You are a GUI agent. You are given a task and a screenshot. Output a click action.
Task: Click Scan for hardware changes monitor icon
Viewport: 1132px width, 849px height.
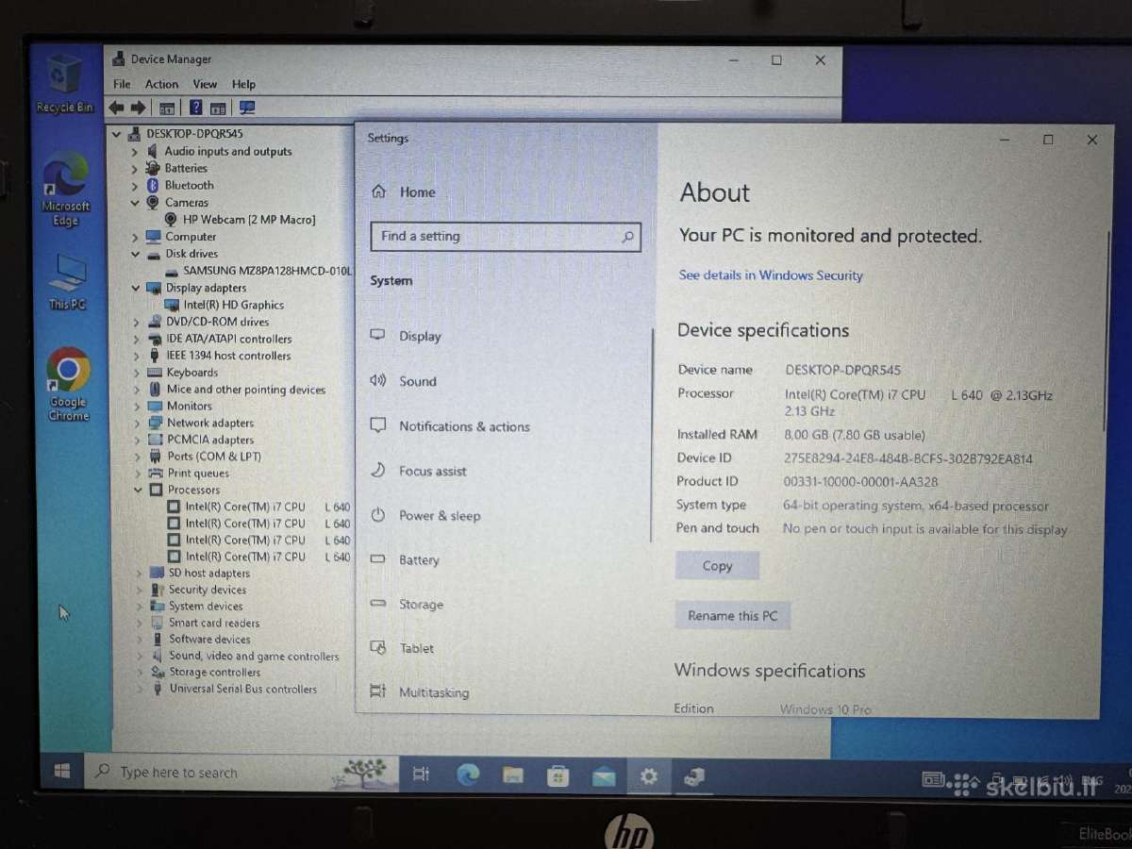(x=247, y=108)
